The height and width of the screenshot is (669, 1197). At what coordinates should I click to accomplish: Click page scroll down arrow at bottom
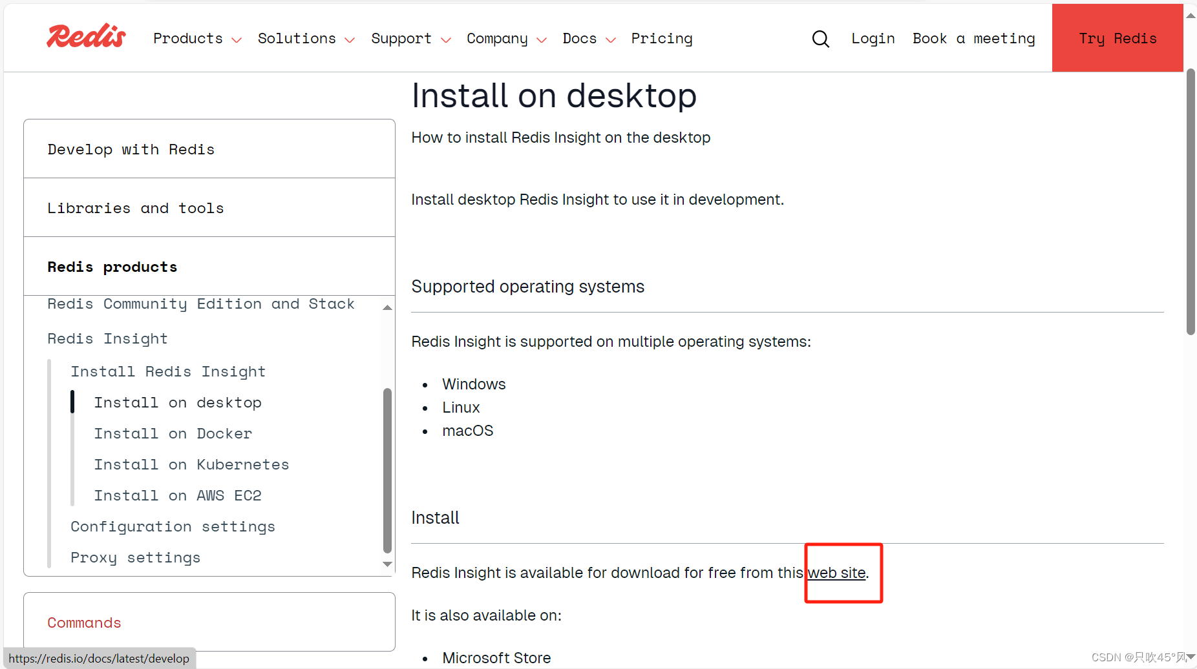coord(1191,657)
